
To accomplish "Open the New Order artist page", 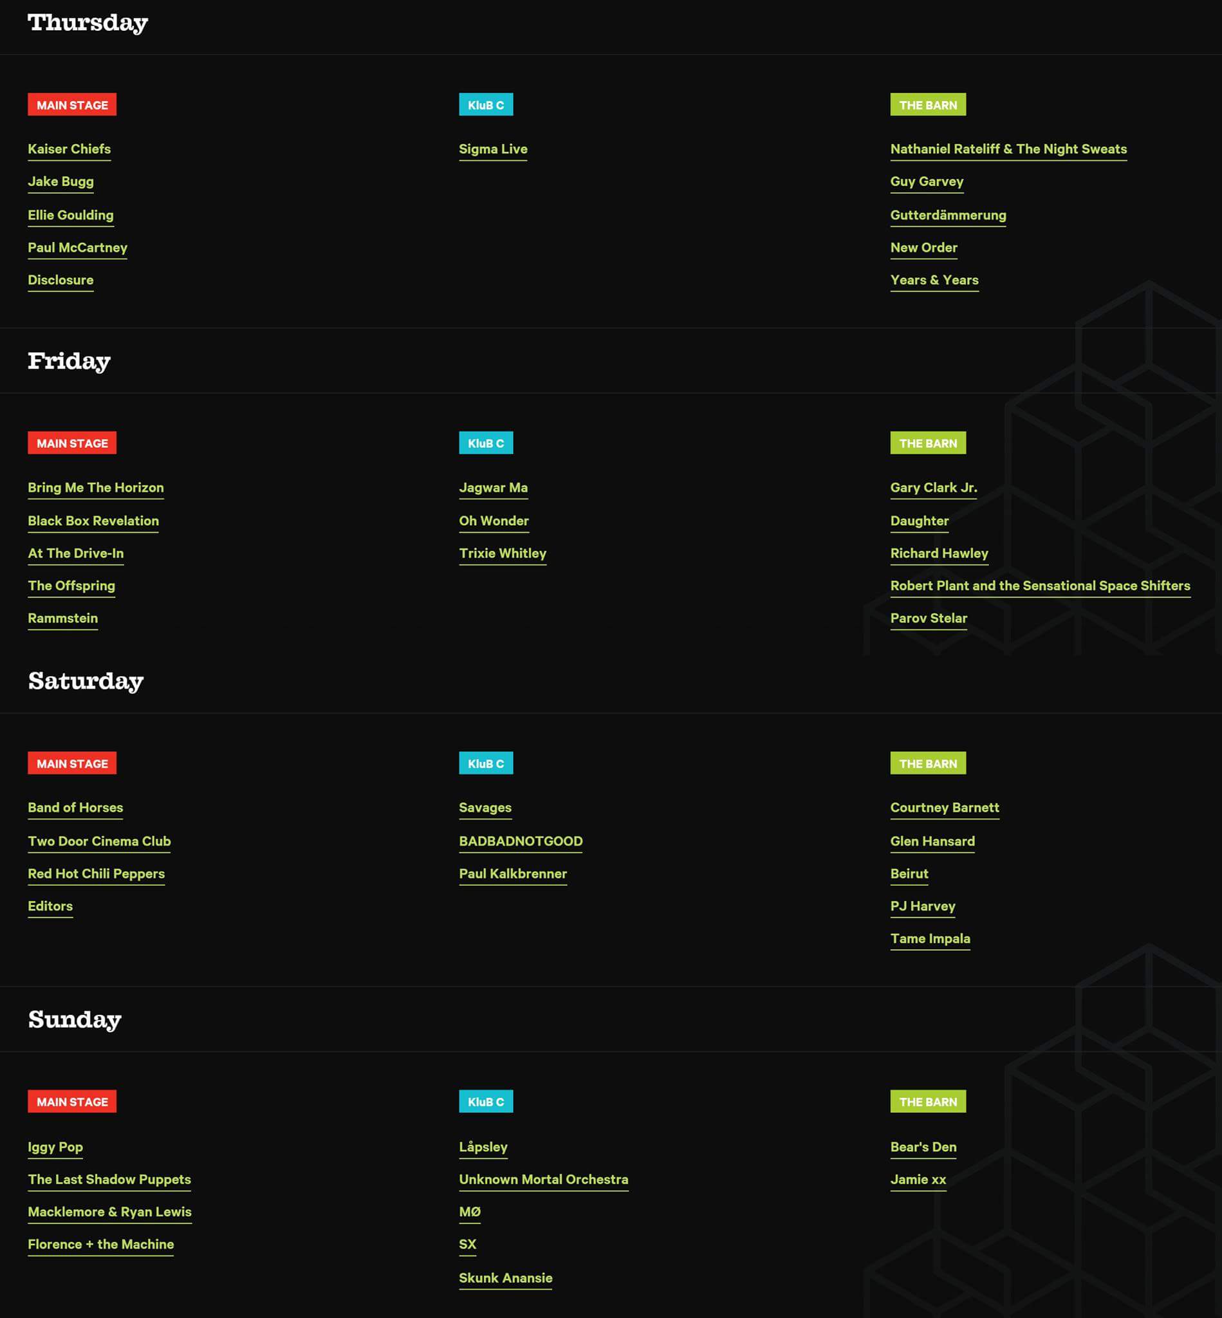I will point(924,248).
